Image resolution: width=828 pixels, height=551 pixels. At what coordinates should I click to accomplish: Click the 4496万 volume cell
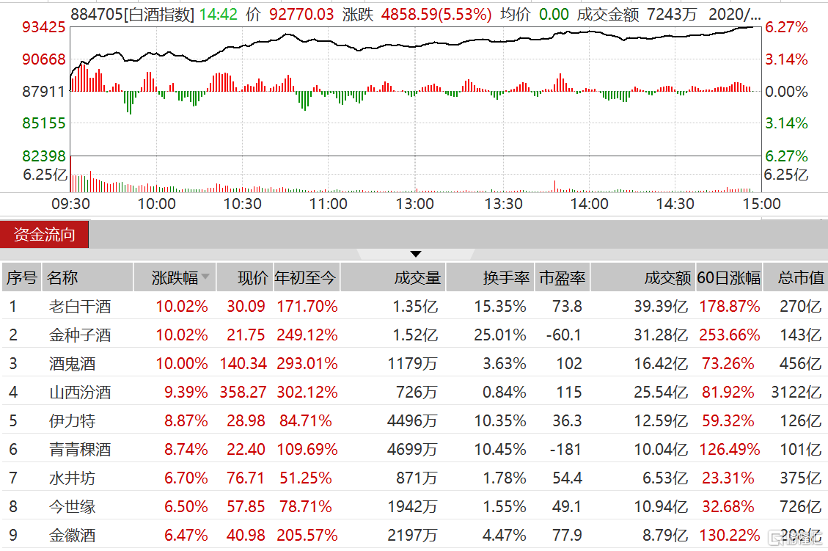point(412,421)
